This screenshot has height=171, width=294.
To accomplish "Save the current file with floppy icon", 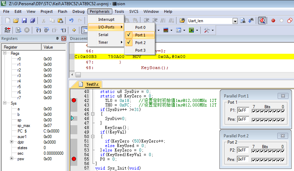I will click(x=24, y=20).
